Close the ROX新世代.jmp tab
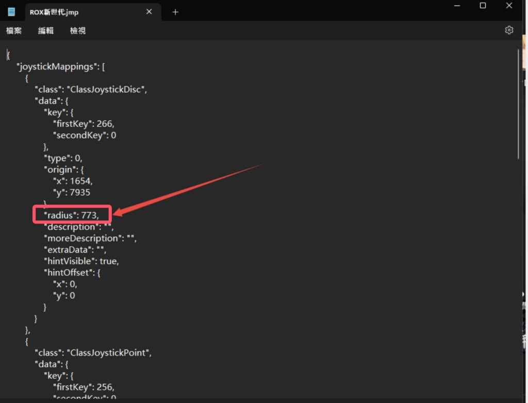 (149, 12)
